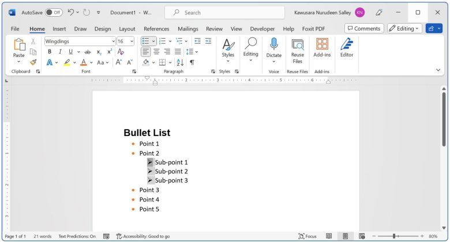Click the Search box
The height and width of the screenshot is (242, 450).
pyautogui.click(x=225, y=13)
